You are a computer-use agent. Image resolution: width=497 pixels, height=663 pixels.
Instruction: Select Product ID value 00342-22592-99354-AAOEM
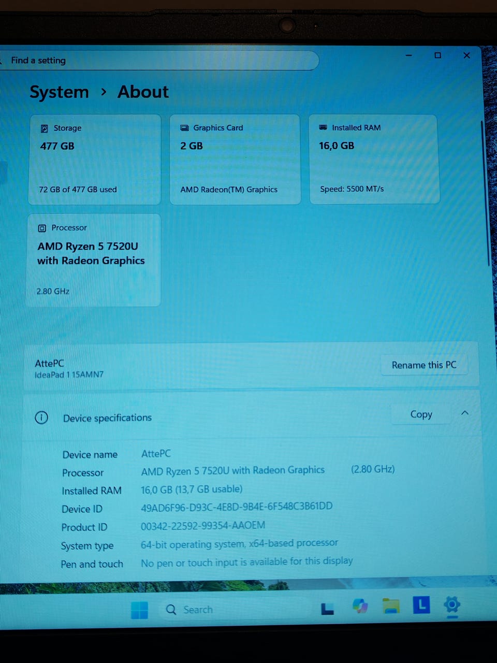click(203, 525)
